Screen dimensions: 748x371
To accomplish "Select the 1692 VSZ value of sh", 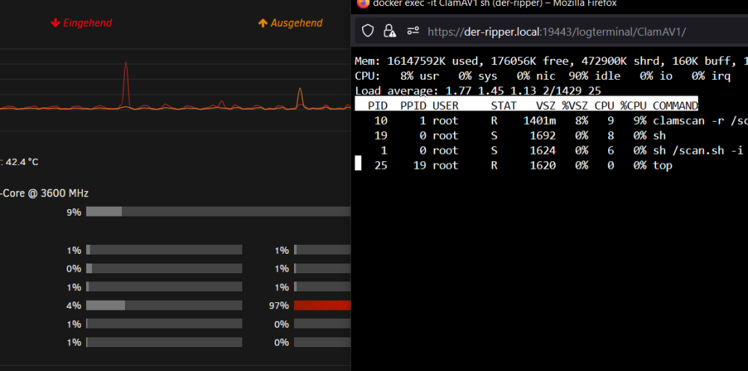I will tap(542, 136).
